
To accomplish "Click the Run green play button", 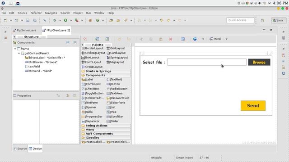I will pyautogui.click(x=65, y=20).
